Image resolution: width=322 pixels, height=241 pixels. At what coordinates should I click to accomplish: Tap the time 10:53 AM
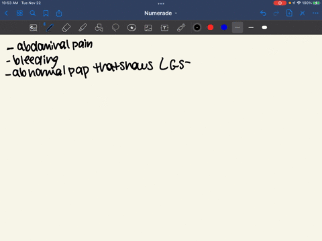pyautogui.click(x=10, y=3)
